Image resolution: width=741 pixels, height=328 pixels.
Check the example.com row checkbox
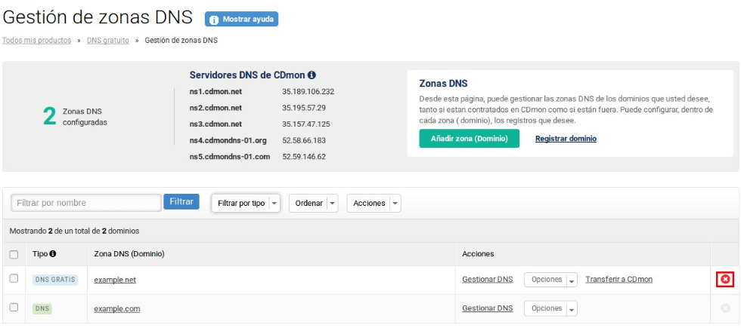point(14,308)
